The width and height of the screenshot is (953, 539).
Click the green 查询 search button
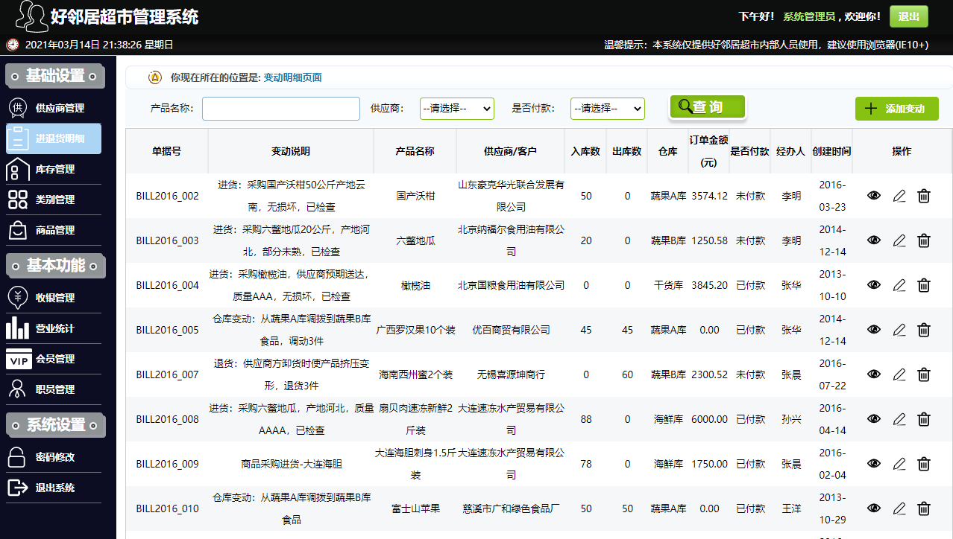[x=707, y=107]
